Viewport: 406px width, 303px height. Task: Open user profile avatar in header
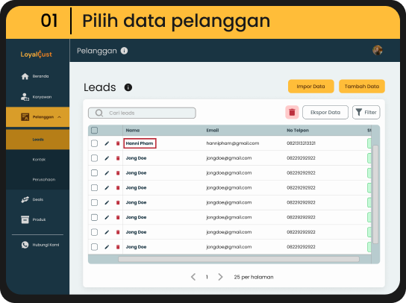pos(377,50)
